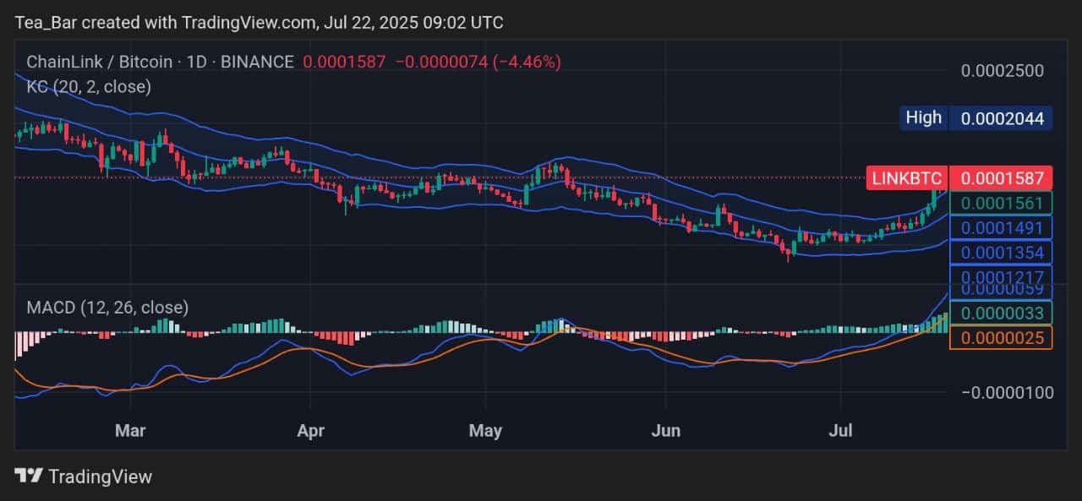Click the May label on time axis
The height and width of the screenshot is (501, 1082).
click(485, 430)
